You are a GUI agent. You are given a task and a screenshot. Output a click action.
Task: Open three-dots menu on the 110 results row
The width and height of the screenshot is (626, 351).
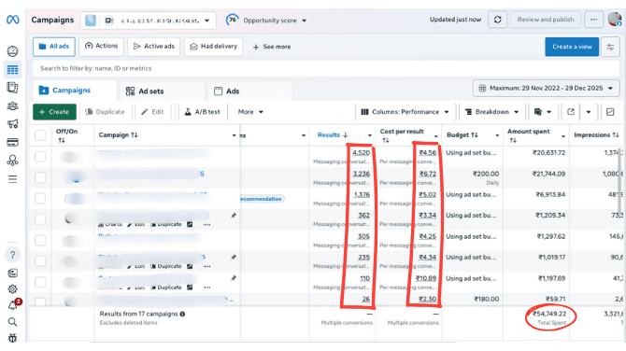pos(206,288)
